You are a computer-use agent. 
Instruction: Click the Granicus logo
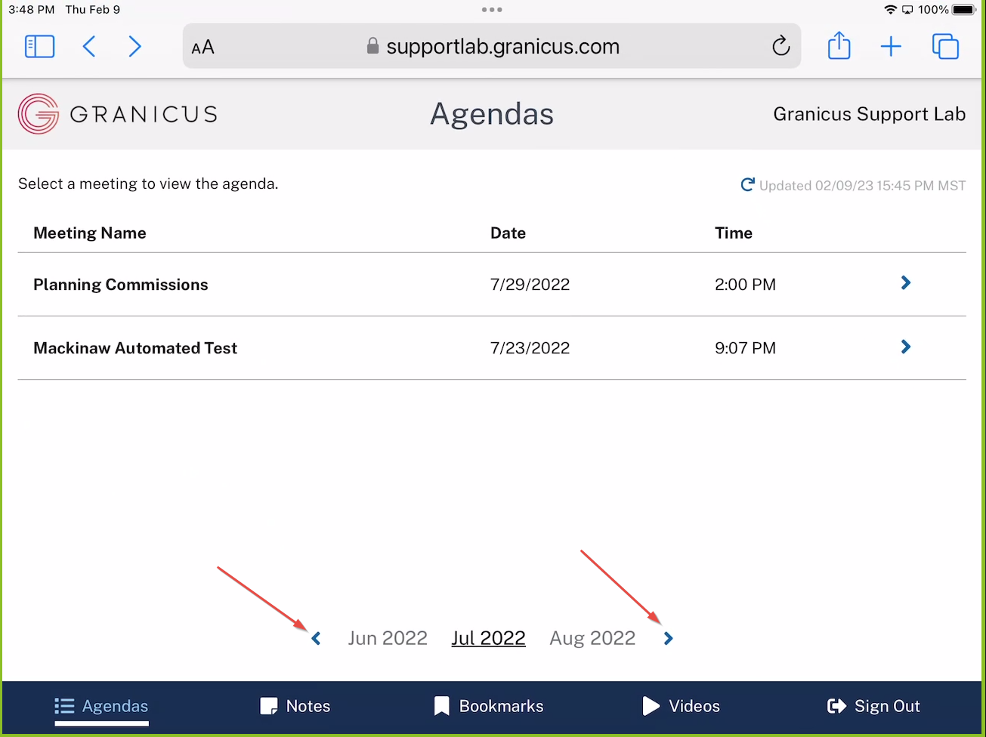(117, 114)
